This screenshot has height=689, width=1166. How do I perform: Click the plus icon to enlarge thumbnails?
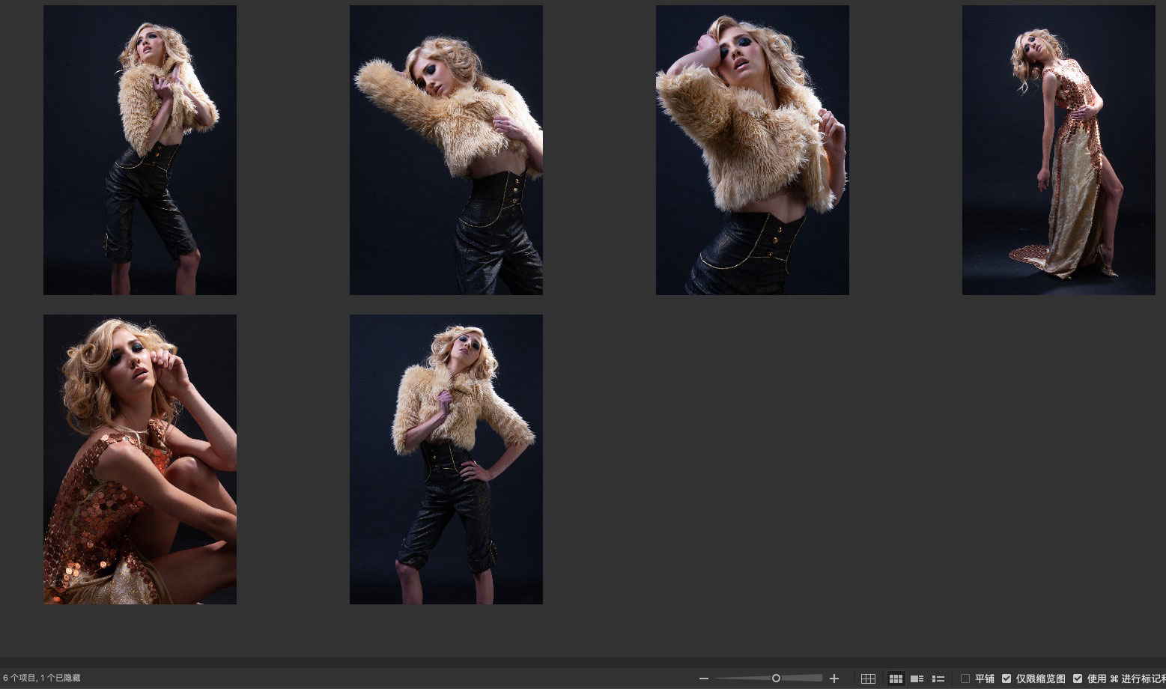(834, 679)
